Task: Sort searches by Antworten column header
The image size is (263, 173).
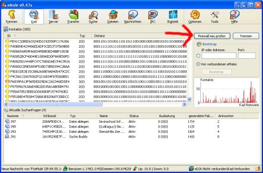Action: [x=230, y=116]
